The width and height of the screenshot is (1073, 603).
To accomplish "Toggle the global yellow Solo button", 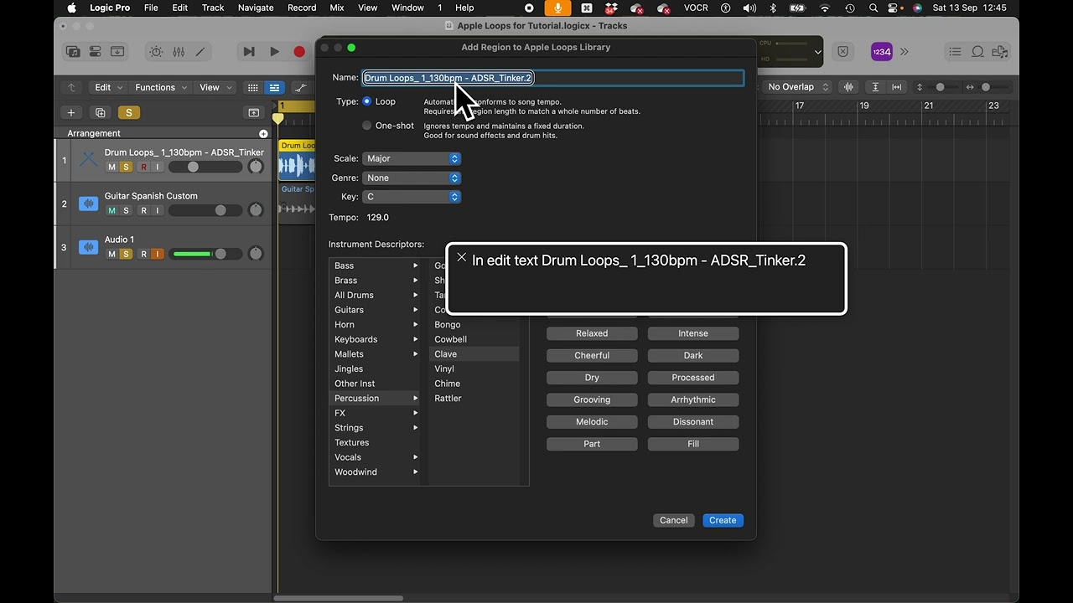I will tap(128, 112).
